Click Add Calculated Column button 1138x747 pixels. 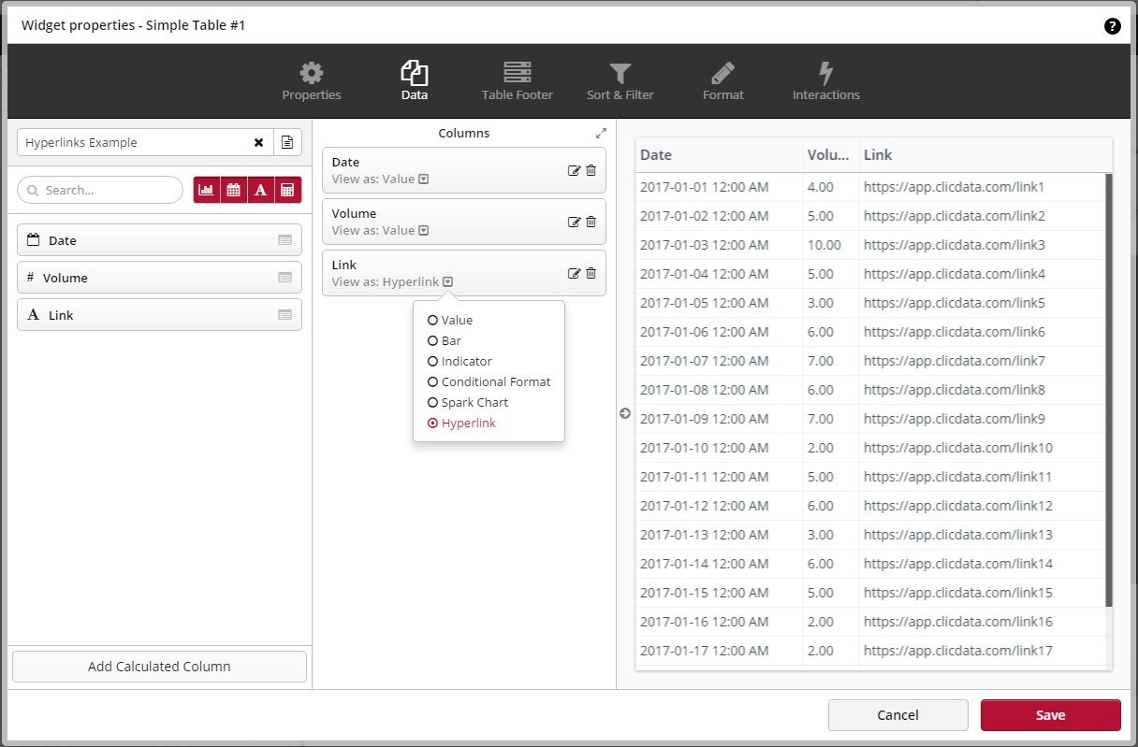pyautogui.click(x=159, y=667)
